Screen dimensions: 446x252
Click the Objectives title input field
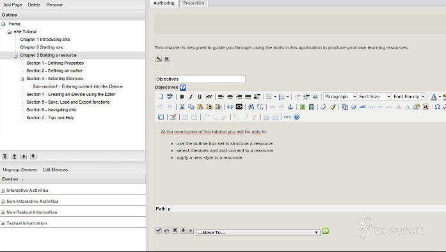click(200, 79)
